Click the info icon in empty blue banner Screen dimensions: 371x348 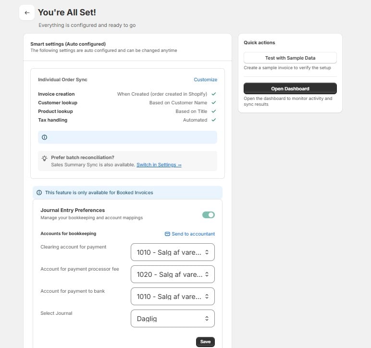point(45,137)
